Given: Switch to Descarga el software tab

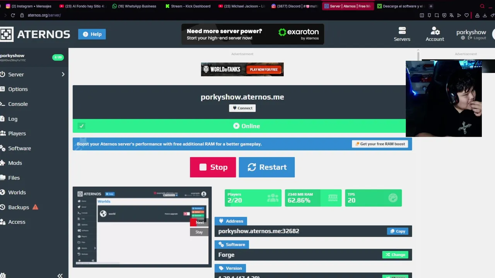Looking at the screenshot, I should pyautogui.click(x=401, y=6).
